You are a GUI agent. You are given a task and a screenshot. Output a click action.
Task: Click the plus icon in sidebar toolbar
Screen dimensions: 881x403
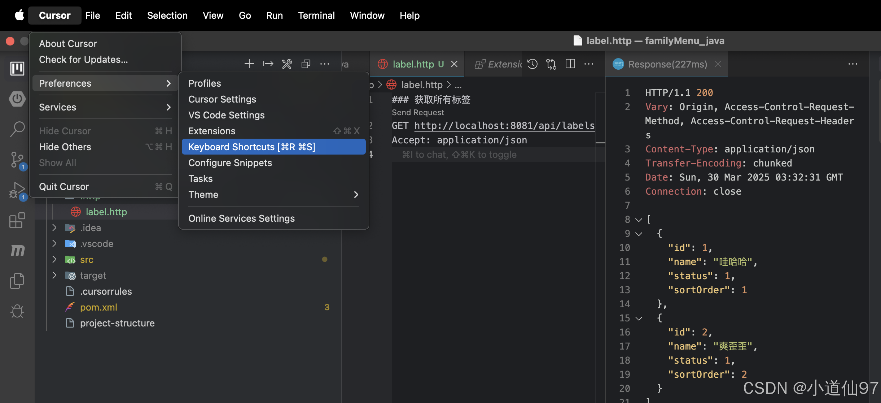click(x=249, y=64)
